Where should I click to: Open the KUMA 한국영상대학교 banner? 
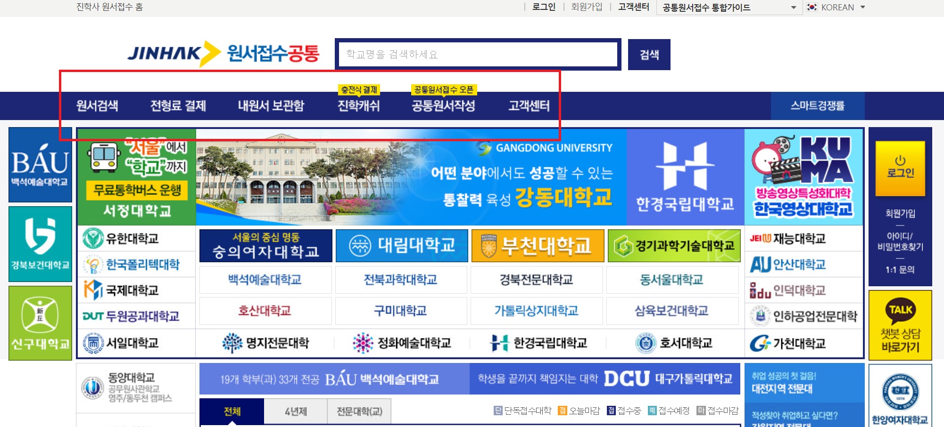pos(803,177)
